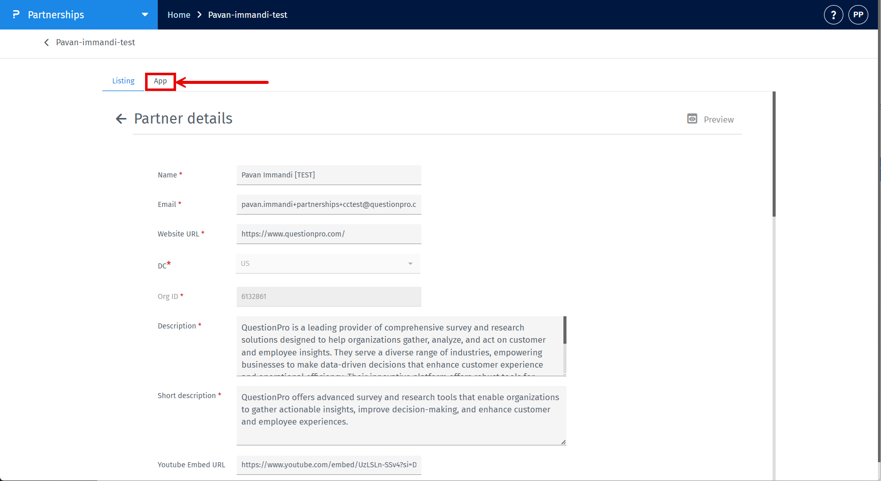
Task: Switch to the App tab
Action: point(160,81)
